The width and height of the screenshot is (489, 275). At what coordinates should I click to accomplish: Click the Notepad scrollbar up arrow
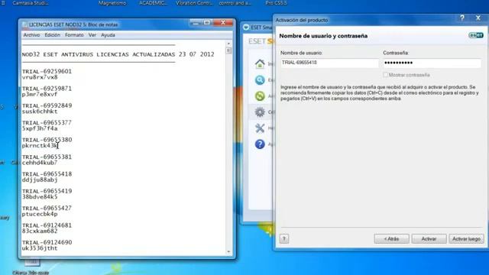pos(228,44)
